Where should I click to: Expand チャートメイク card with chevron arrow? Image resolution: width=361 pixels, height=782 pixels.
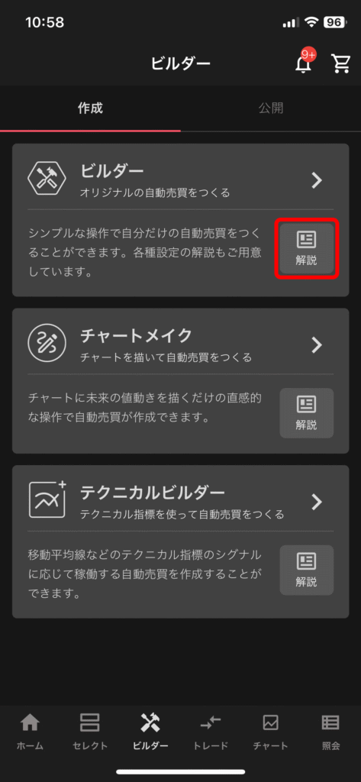pos(317,344)
